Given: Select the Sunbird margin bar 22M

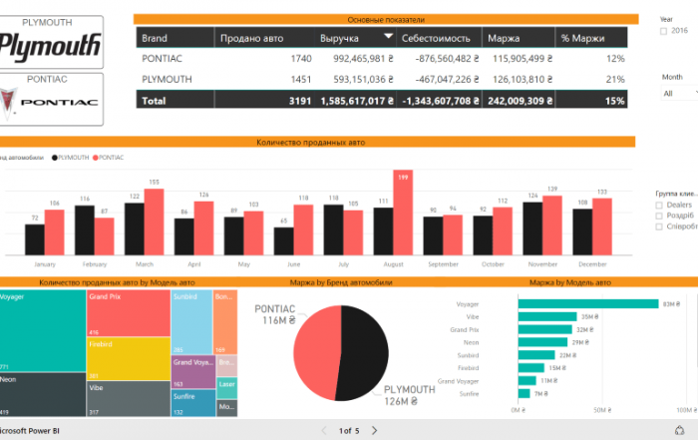Looking at the screenshot, I should [x=536, y=355].
